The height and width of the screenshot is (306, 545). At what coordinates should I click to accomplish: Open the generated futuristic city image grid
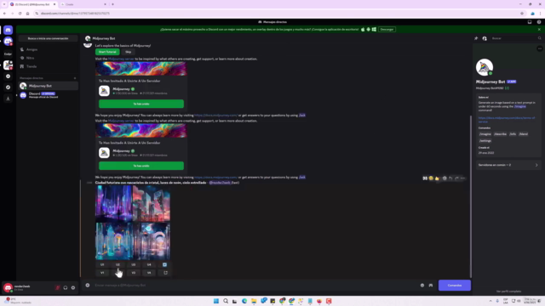pyautogui.click(x=133, y=223)
